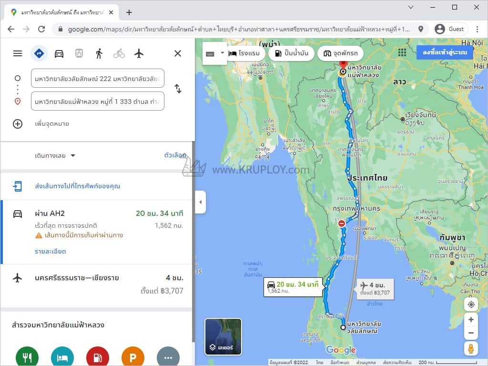The image size is (488, 366).
Task: Click เพิ่มจุดหมาย add destination text
Action: pyautogui.click(x=51, y=124)
